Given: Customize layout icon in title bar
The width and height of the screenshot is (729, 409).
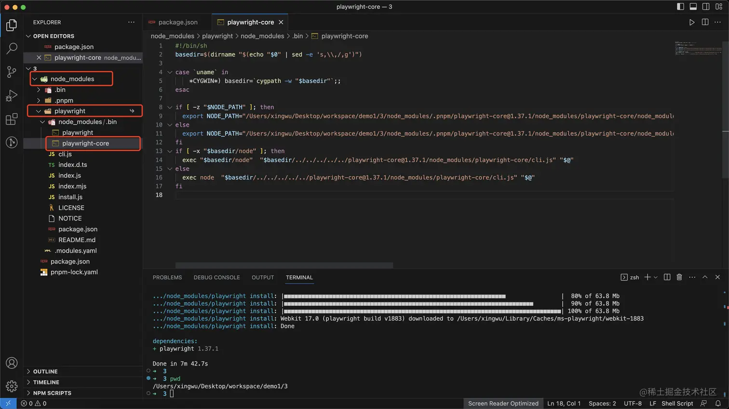Looking at the screenshot, I should pos(719,7).
